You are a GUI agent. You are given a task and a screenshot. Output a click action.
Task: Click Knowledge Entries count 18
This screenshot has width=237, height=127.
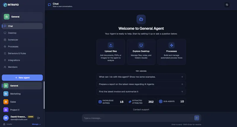(x=122, y=102)
